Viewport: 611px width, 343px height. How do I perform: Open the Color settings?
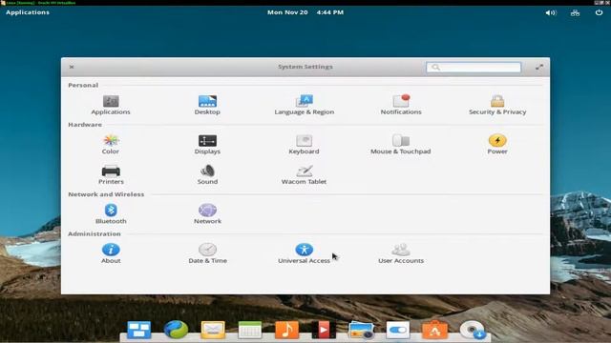click(x=111, y=145)
